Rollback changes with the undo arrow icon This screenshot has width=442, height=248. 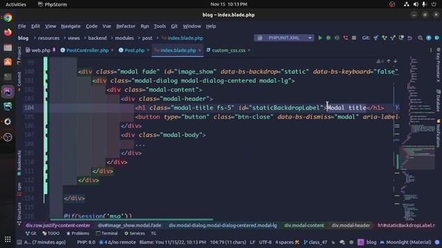(410, 38)
